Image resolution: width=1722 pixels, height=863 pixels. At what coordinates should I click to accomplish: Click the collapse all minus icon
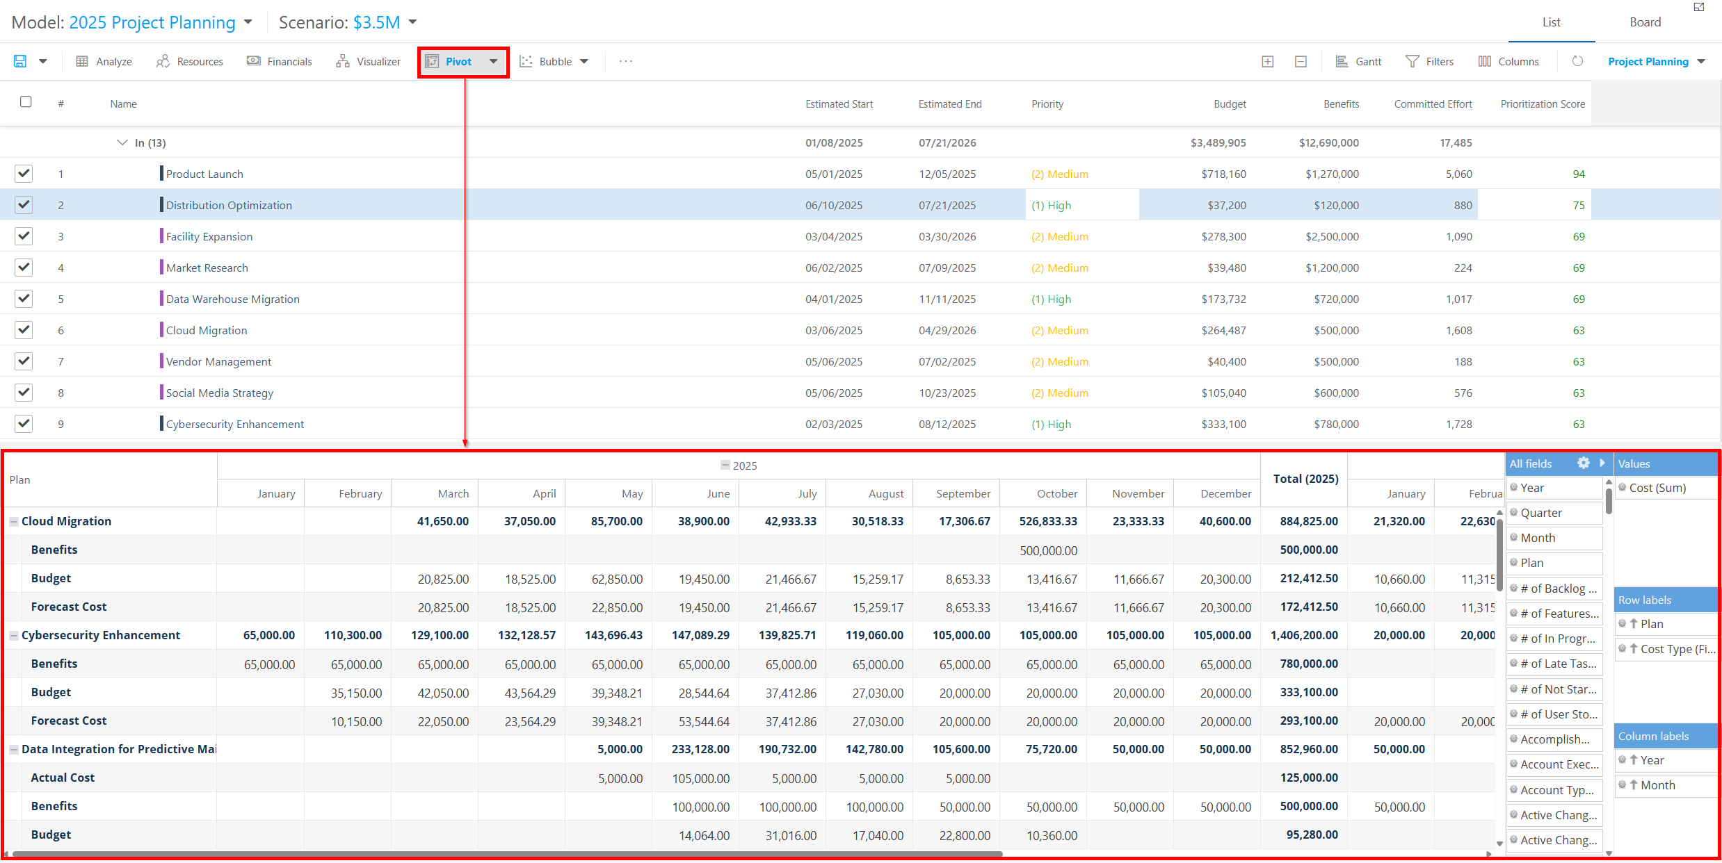(x=1301, y=61)
